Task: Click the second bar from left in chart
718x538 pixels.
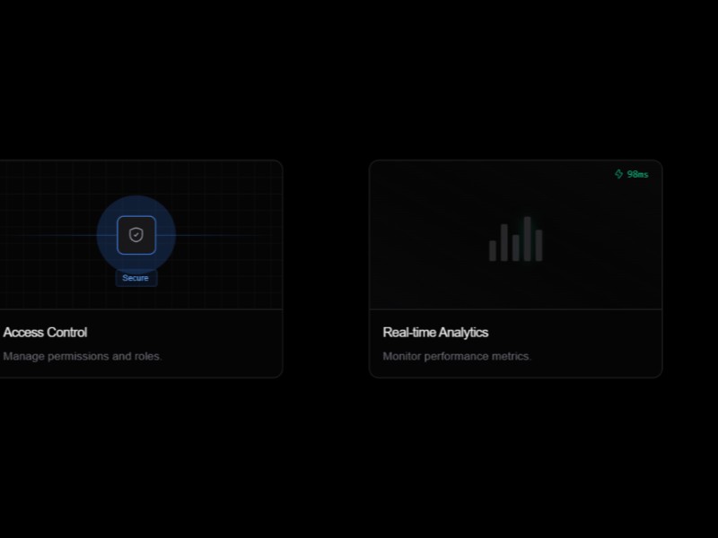Action: coord(504,242)
